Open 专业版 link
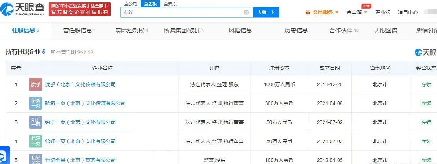The height and width of the screenshot is (164, 437). coord(383,12)
